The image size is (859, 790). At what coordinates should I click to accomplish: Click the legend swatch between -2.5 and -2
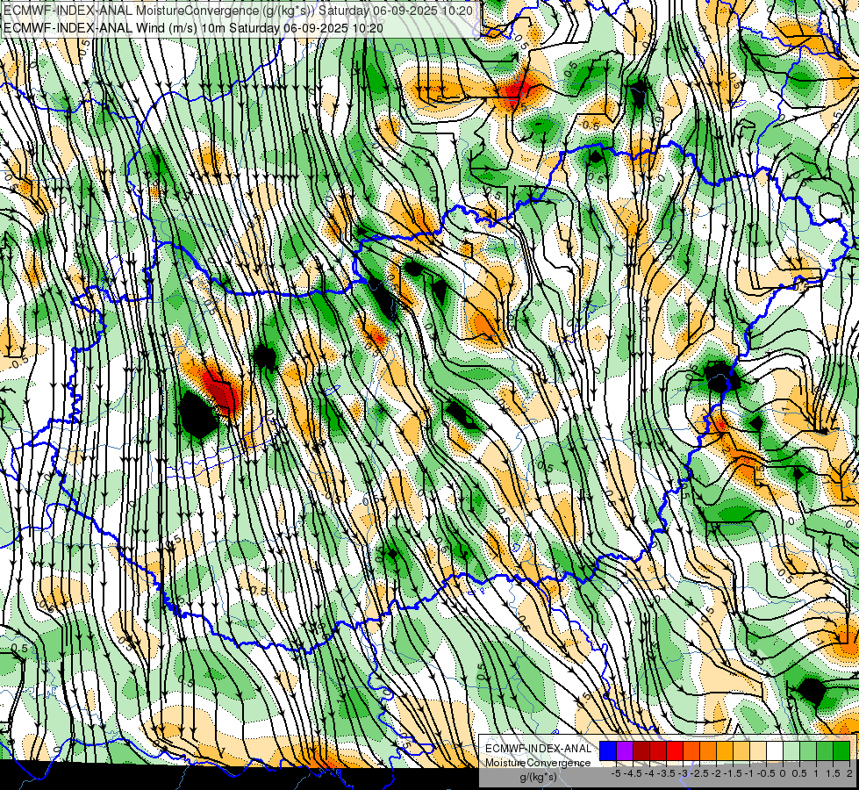pos(708,750)
